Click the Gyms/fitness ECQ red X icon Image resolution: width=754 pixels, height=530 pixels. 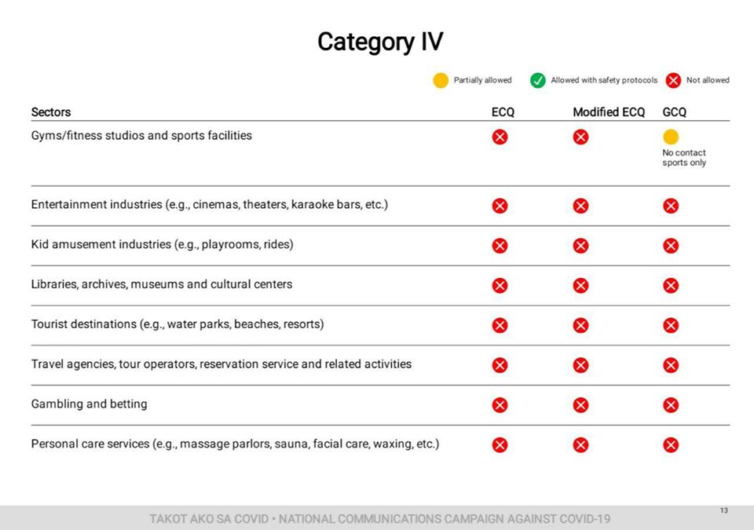tap(500, 137)
